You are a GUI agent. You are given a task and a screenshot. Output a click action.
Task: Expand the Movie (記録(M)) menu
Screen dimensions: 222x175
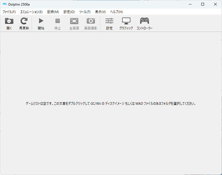pos(53,12)
